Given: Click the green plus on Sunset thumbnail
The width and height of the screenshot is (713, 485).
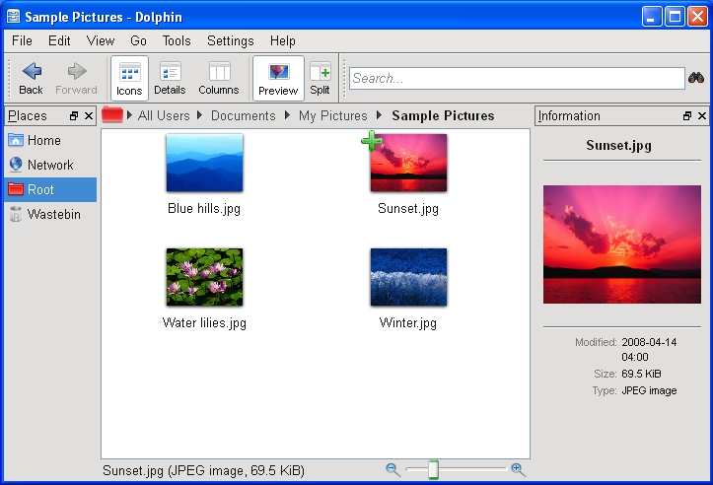Looking at the screenshot, I should coord(372,142).
